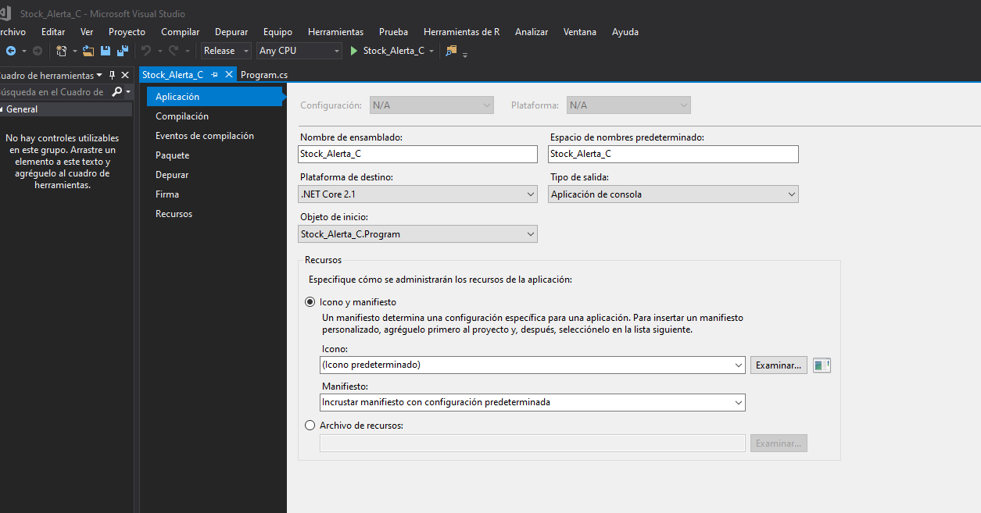Open the Herramientas menu

[335, 32]
